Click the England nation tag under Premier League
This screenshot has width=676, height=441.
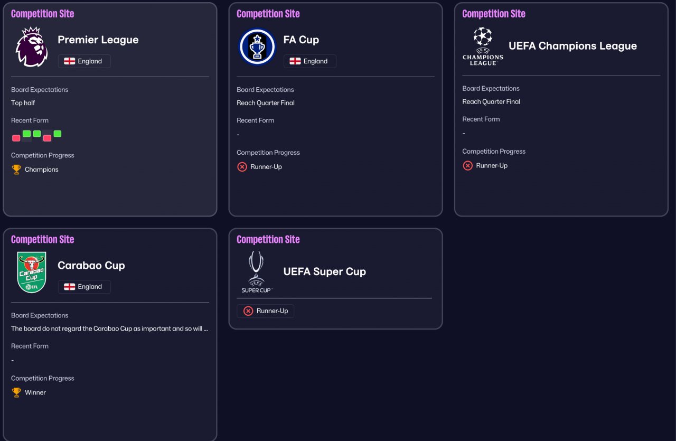(x=84, y=61)
